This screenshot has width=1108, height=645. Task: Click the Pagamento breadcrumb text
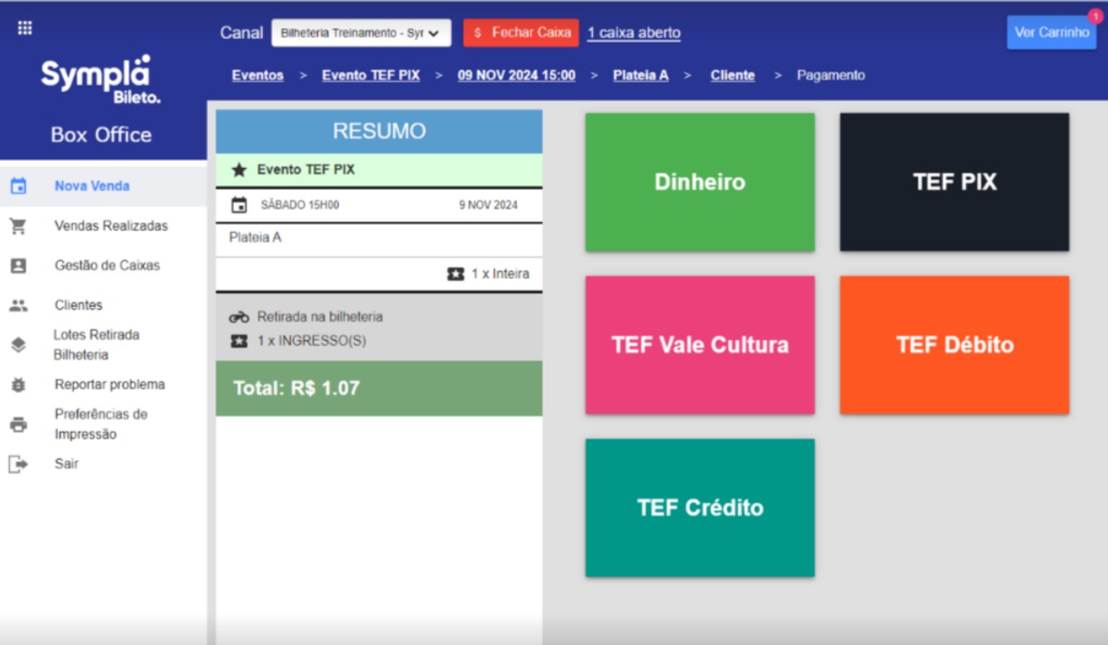831,76
